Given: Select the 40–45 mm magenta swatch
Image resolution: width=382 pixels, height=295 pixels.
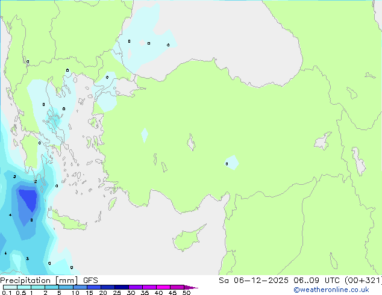Looking at the screenshot, I should pos(163,287).
